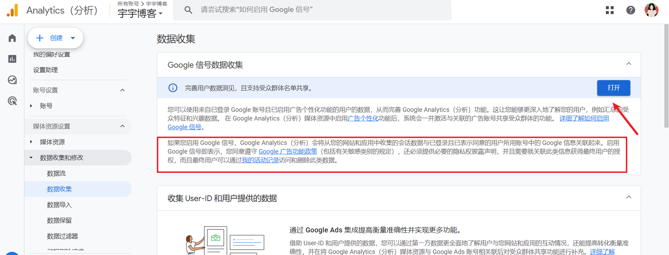
Task: Collapse the Google 信号数据收集 card
Action: (x=628, y=64)
